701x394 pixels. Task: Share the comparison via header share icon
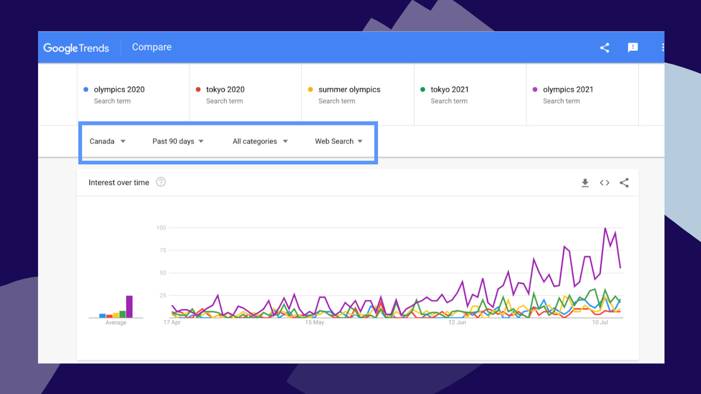tap(605, 48)
